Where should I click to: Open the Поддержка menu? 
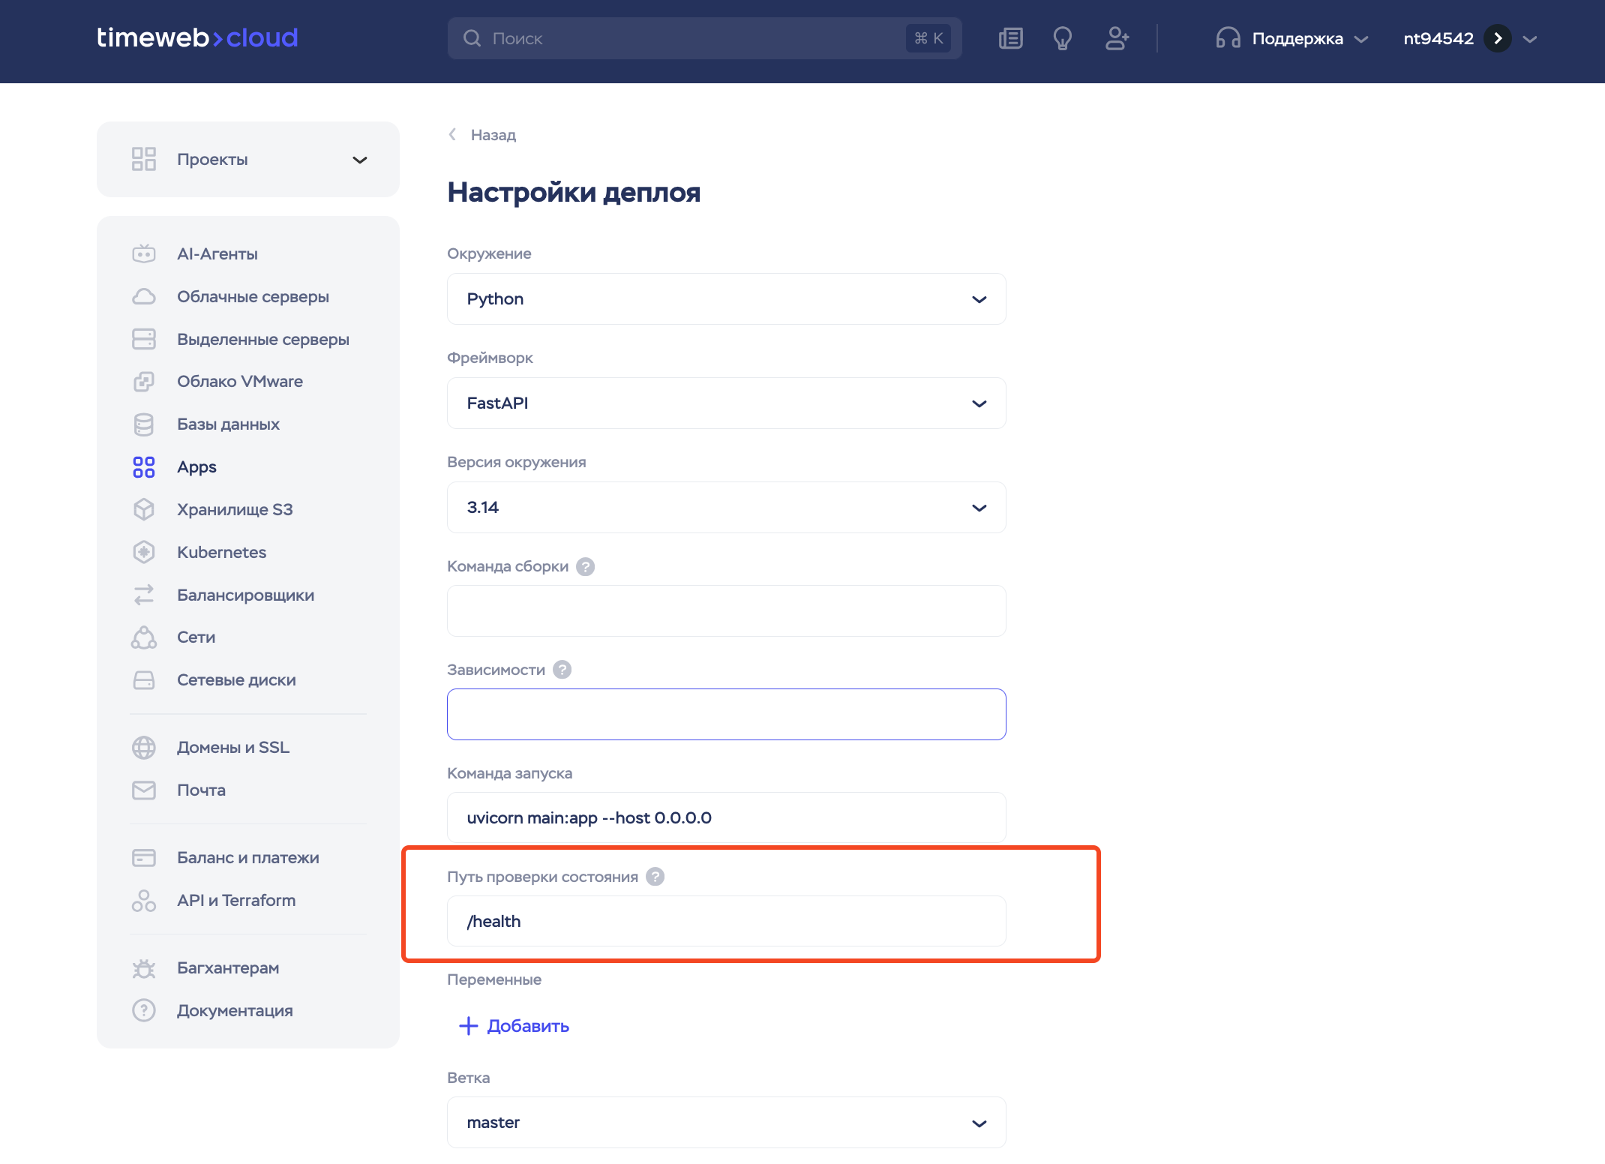[1292, 38]
